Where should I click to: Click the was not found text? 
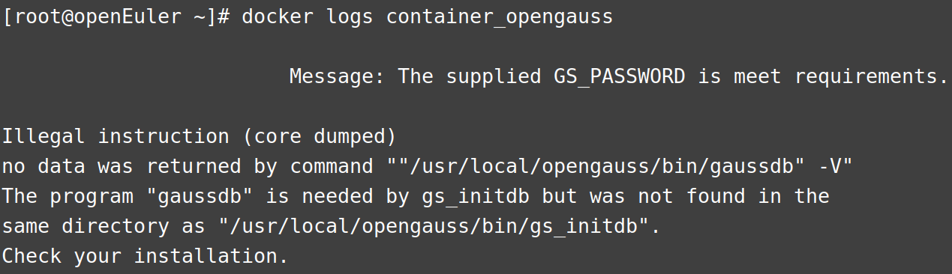(x=668, y=196)
